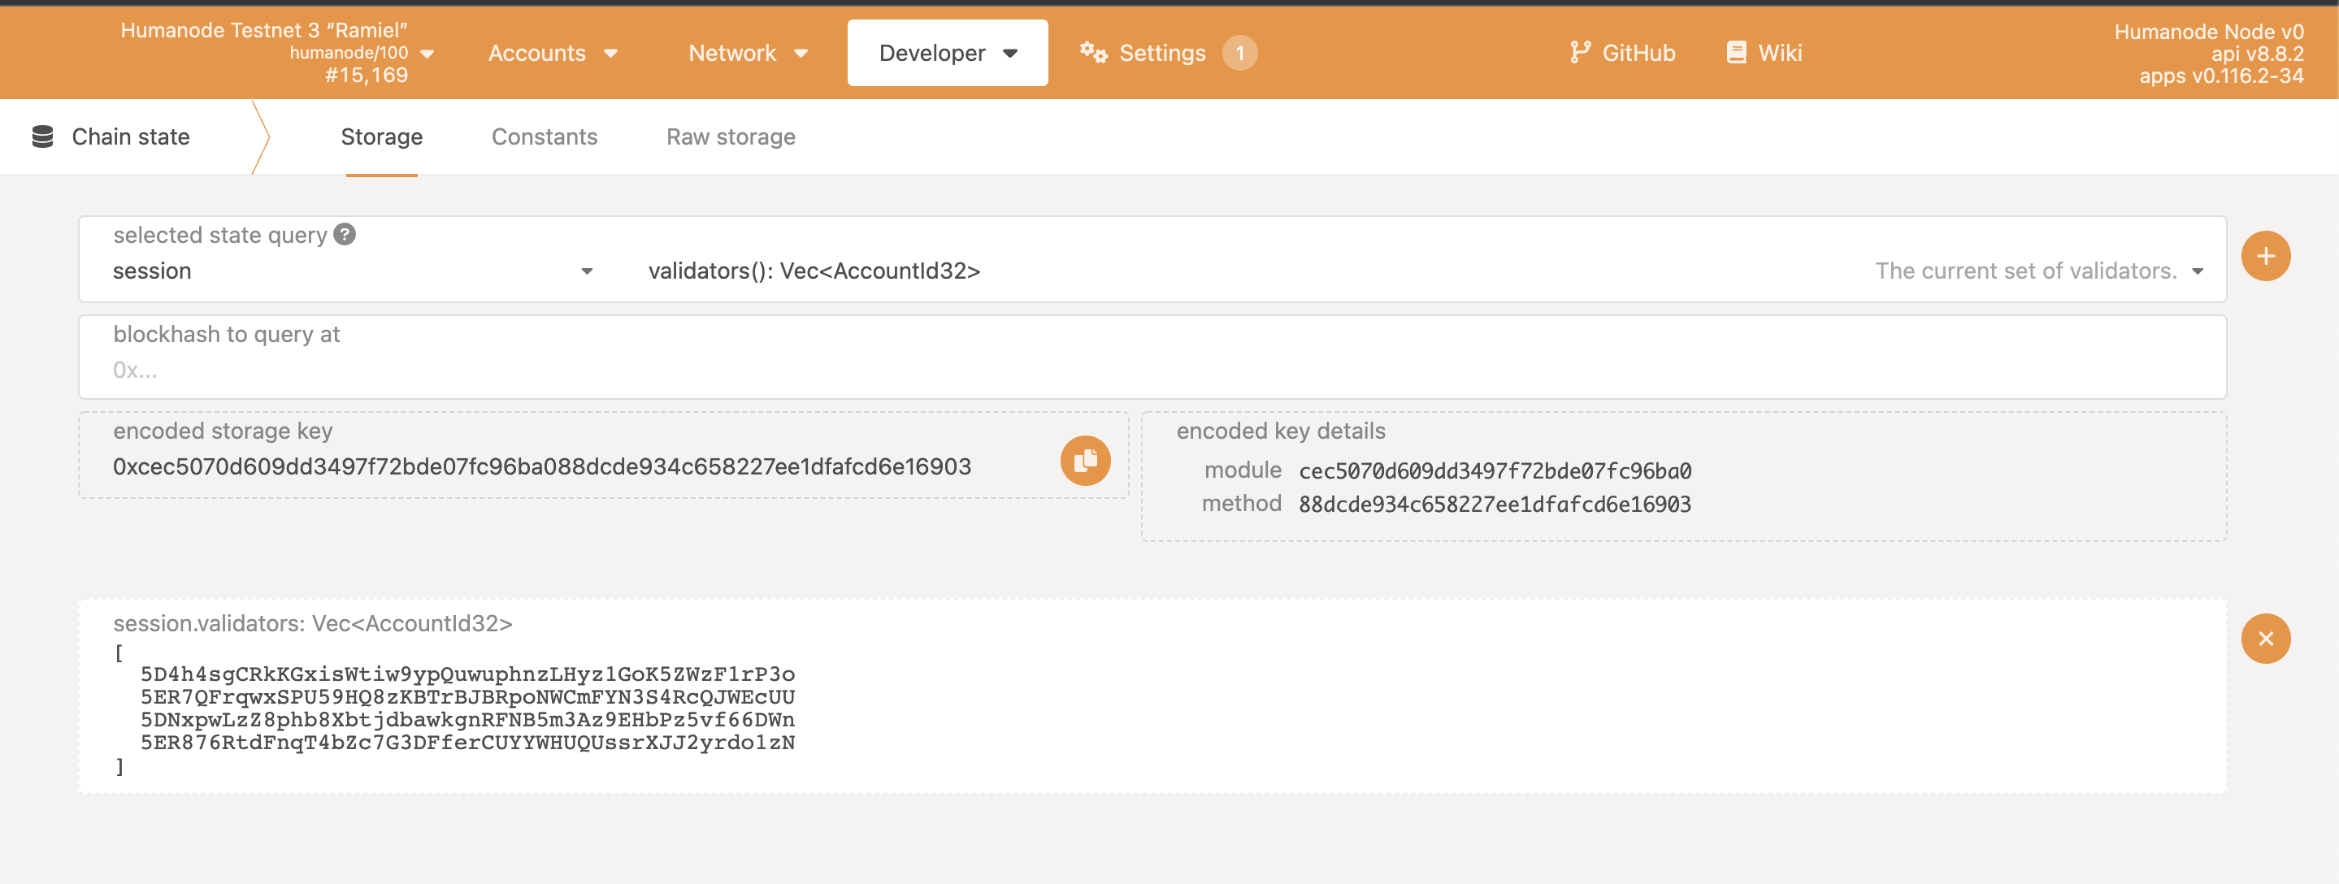Click the Humanode Node v0 version info
The width and height of the screenshot is (2339, 884).
pyautogui.click(x=2208, y=32)
